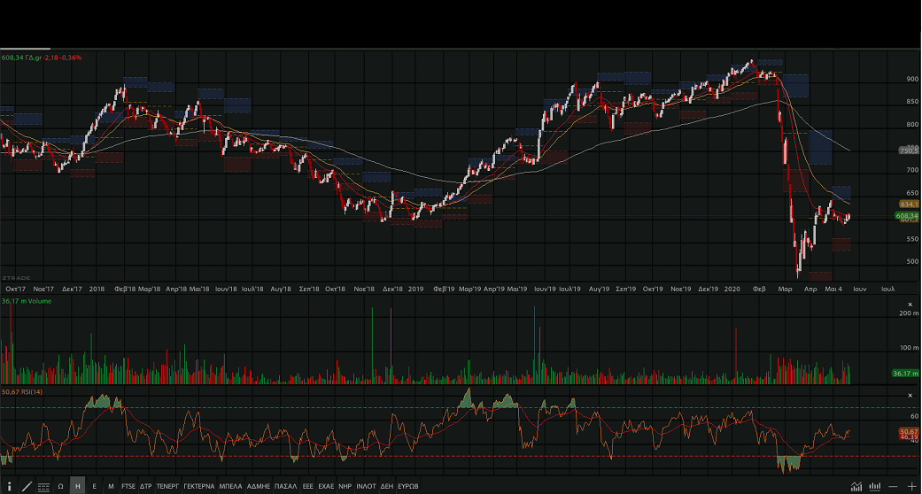This screenshot has height=494, width=922.
Task: Click the green 608,34 current price tag
Action: coord(907,215)
